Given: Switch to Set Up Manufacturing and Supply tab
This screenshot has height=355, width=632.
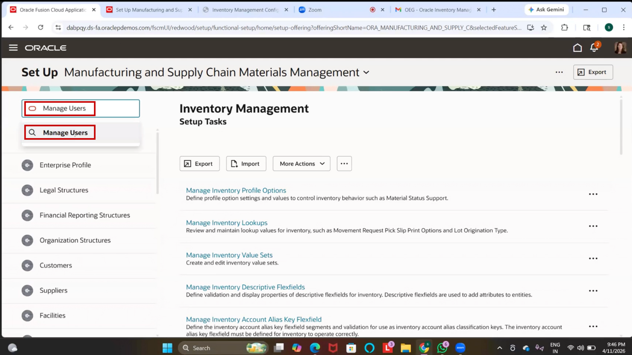Looking at the screenshot, I should pos(149,10).
